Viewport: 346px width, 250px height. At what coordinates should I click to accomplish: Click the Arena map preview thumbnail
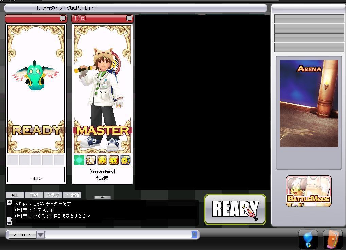309,104
